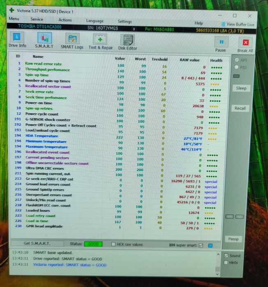Click the Name column header
Screen dimensions: 268x287
pos(38,57)
